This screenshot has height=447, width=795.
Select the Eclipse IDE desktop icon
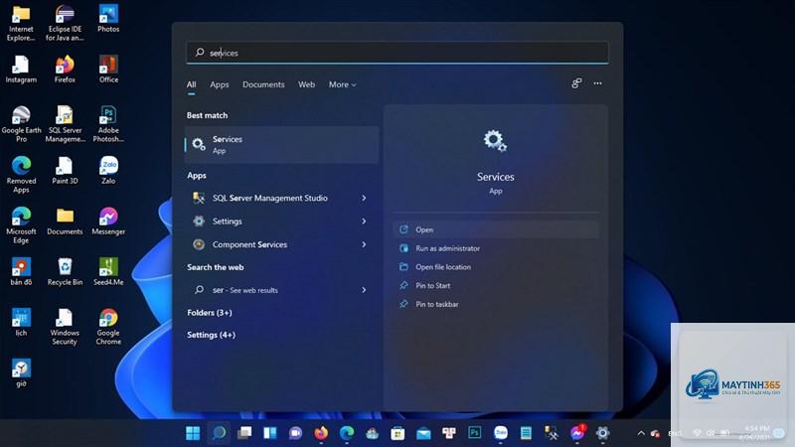[x=65, y=23]
